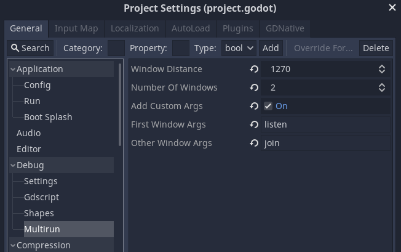This screenshot has height=252, width=401.
Task: Click the Delete button
Action: click(376, 48)
